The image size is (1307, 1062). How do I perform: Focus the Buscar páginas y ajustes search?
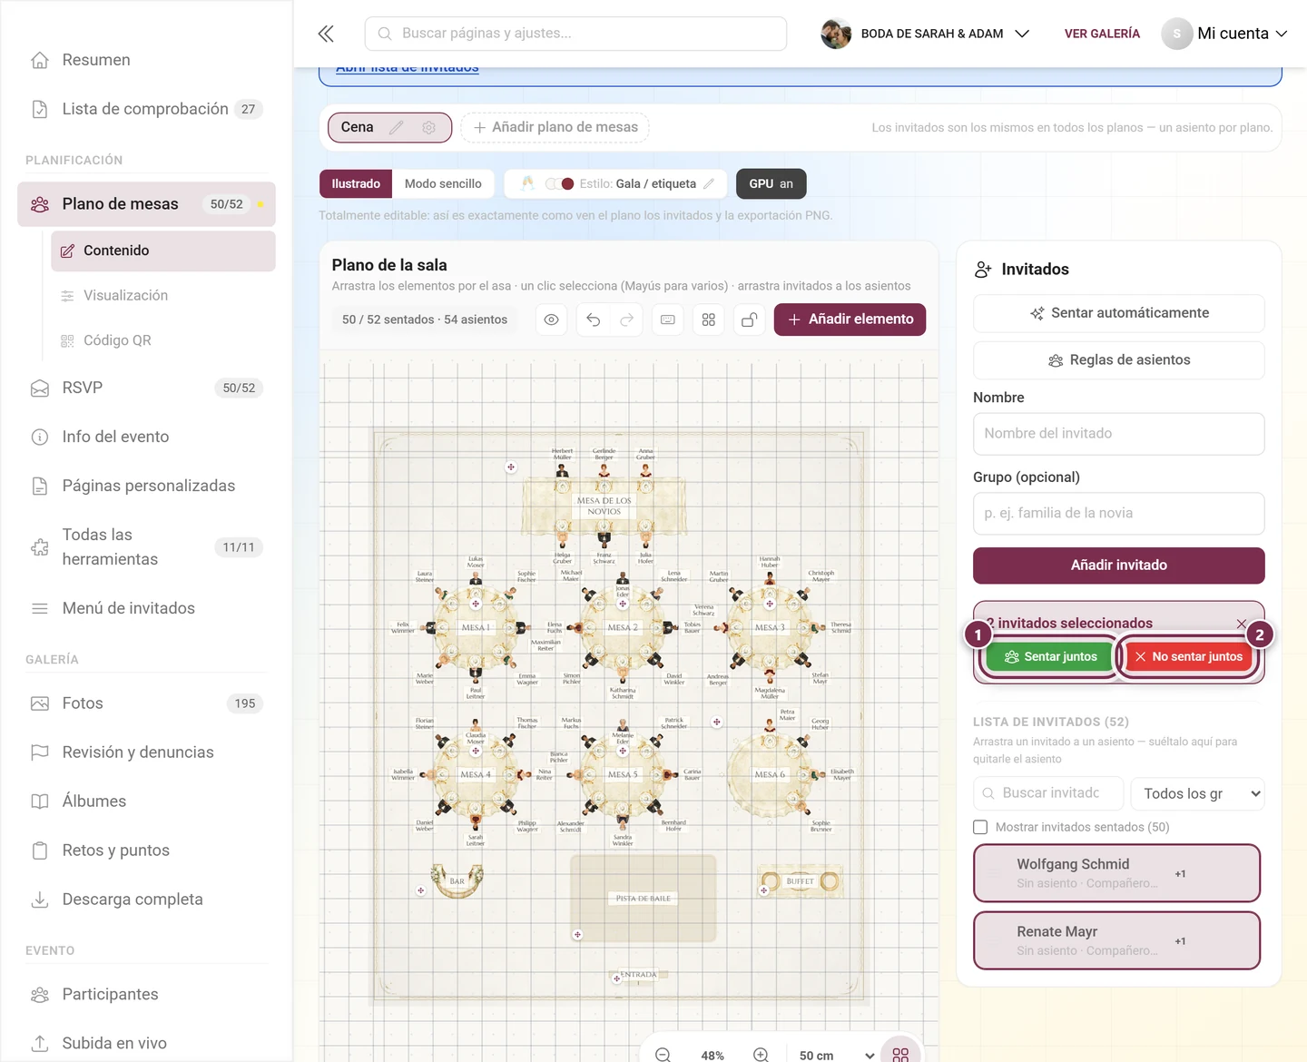pyautogui.click(x=575, y=34)
